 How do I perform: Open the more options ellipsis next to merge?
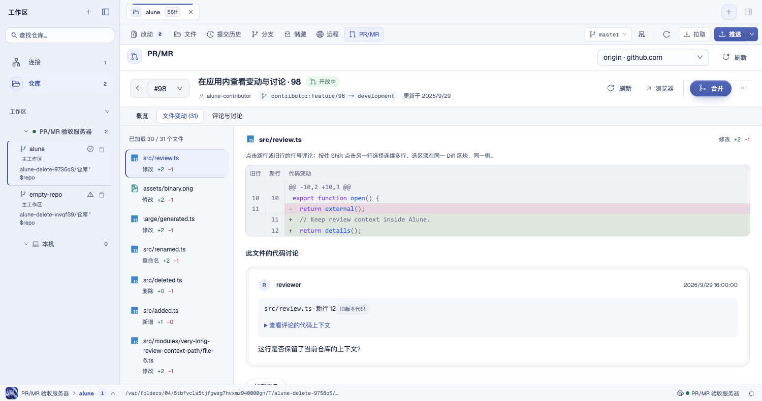pos(744,88)
